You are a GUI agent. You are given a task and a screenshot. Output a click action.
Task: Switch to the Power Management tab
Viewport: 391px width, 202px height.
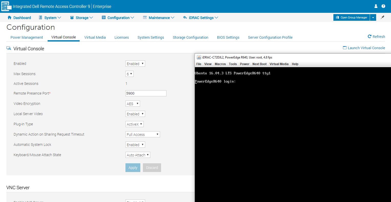click(27, 37)
